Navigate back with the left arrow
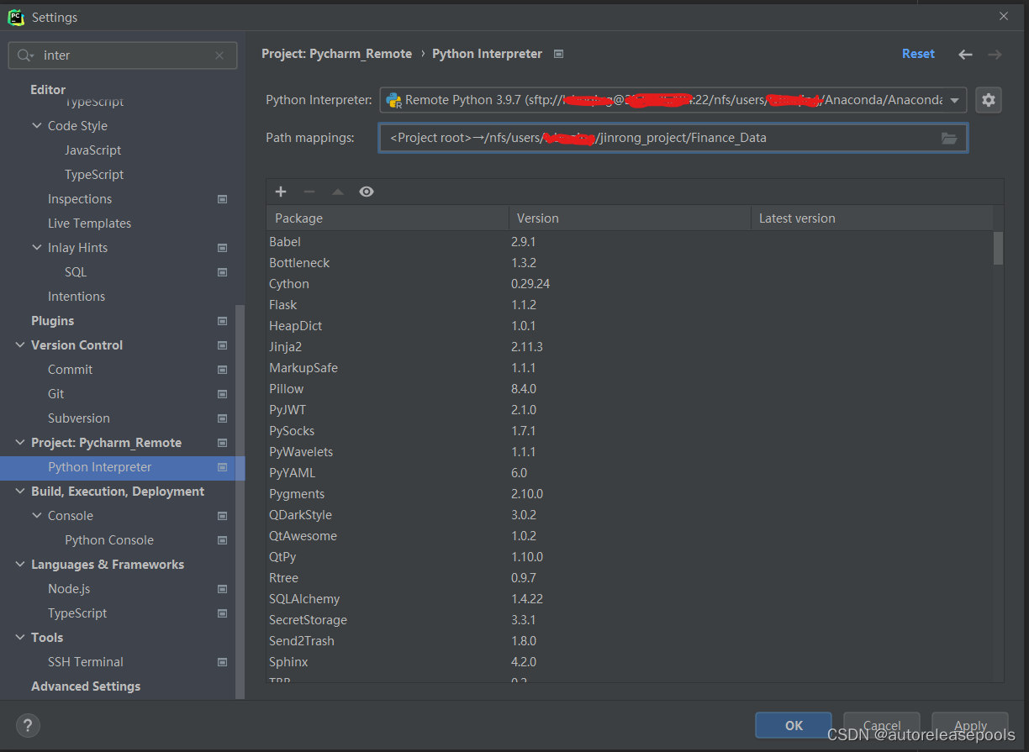This screenshot has height=752, width=1029. (x=965, y=54)
